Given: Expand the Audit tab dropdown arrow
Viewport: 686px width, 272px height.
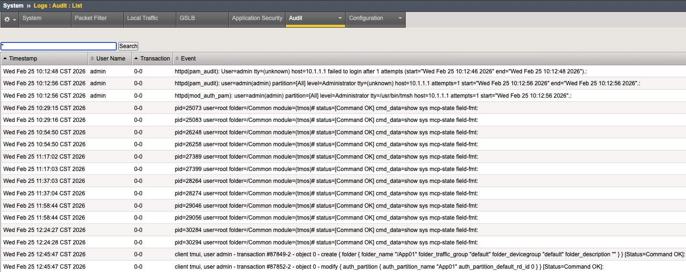Looking at the screenshot, I should pos(340,18).
